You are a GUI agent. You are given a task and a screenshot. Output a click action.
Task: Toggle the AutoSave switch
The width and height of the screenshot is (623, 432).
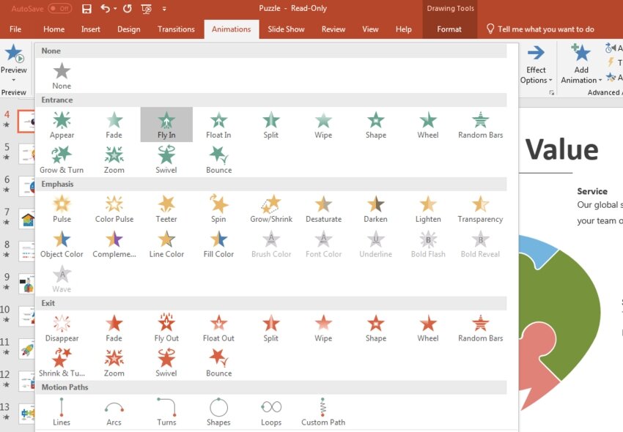tap(59, 9)
